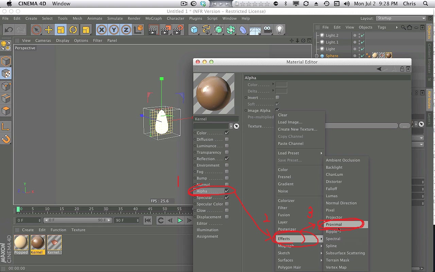Click the axis mode icon

pos(6,127)
